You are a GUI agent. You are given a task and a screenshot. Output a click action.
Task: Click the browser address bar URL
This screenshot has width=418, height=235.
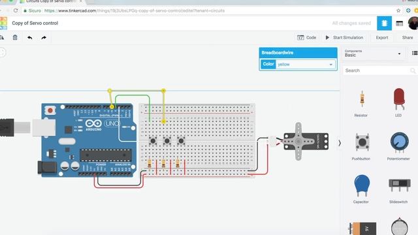click(x=135, y=10)
